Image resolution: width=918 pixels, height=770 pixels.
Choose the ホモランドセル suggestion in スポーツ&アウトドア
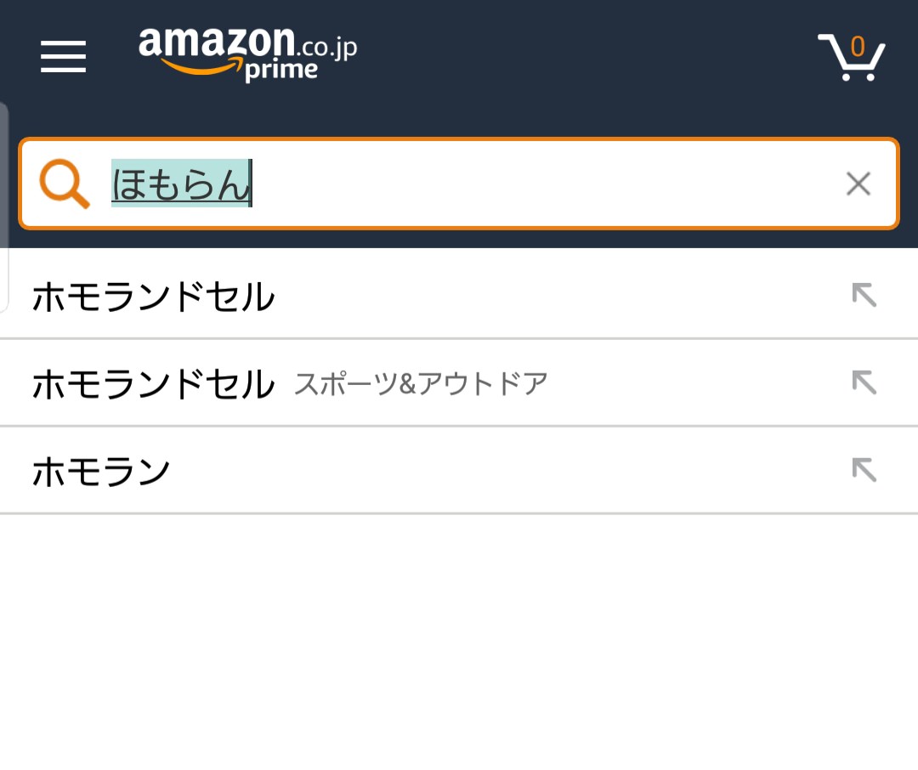pyautogui.click(x=154, y=385)
